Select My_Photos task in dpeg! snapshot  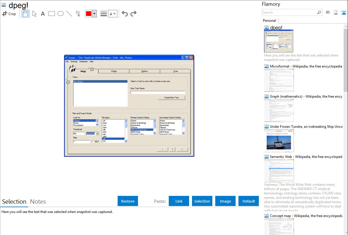pos(100,81)
